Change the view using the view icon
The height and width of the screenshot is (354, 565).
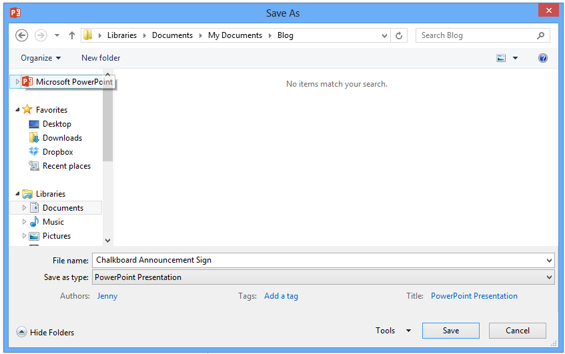pyautogui.click(x=501, y=58)
